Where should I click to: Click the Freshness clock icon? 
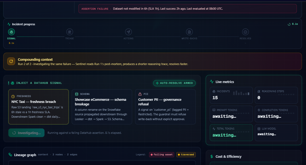point(13,96)
